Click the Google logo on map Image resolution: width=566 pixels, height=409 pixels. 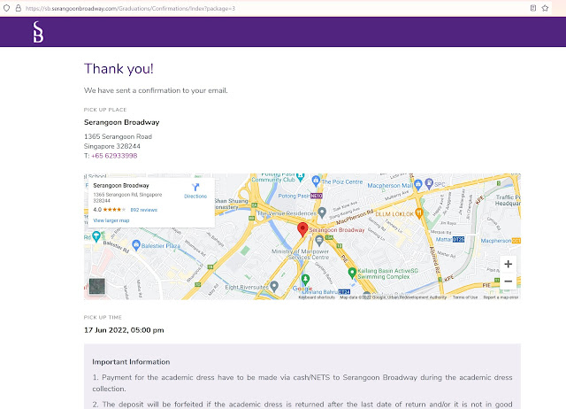[x=302, y=289]
